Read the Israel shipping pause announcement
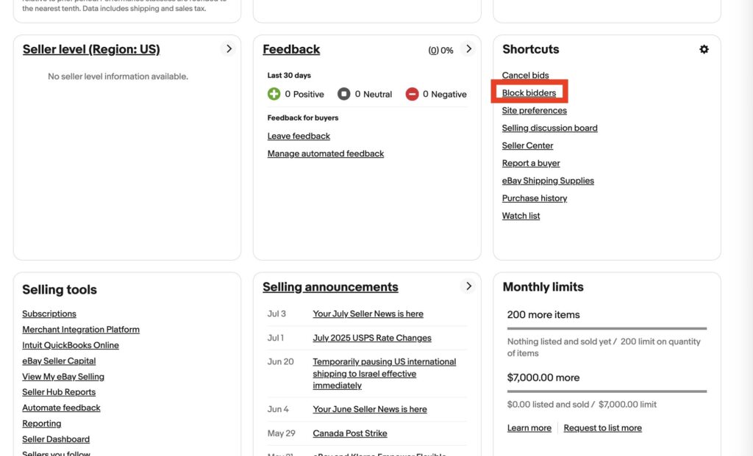The image size is (753, 456). [x=384, y=374]
